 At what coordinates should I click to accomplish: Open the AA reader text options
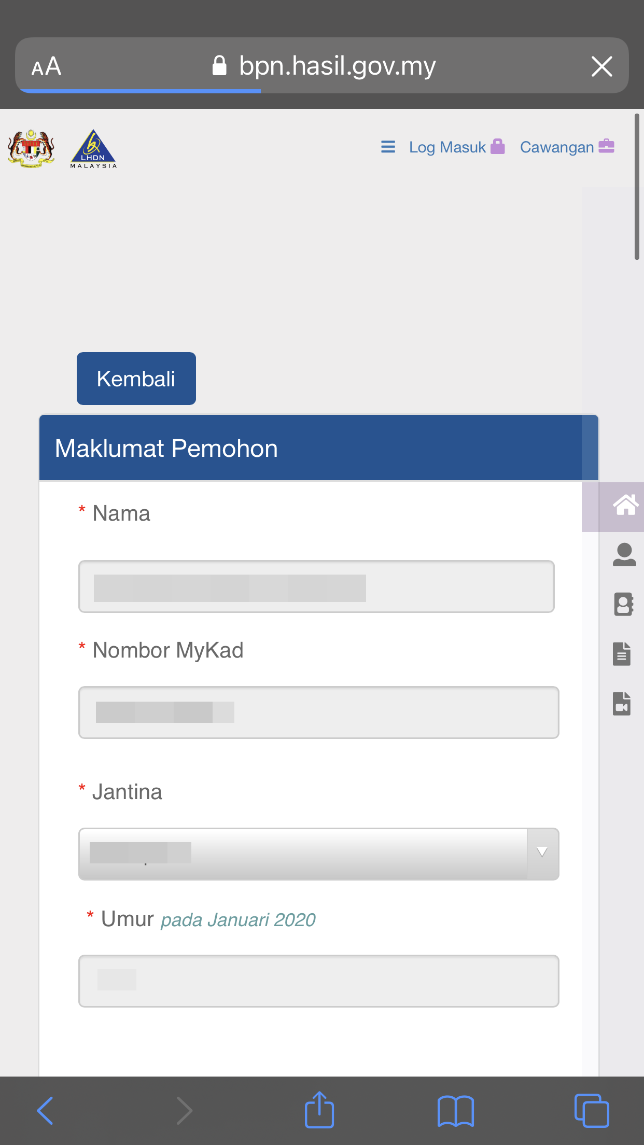tap(46, 66)
